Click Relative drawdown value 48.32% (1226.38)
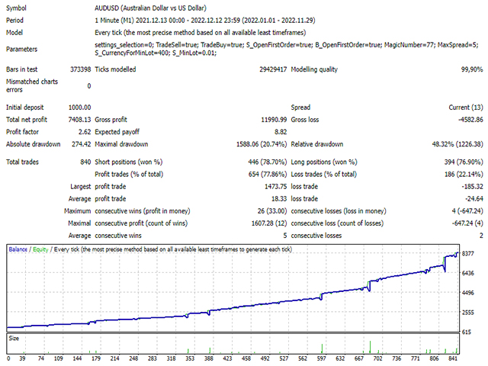The width and height of the screenshot is (488, 366). [x=457, y=144]
